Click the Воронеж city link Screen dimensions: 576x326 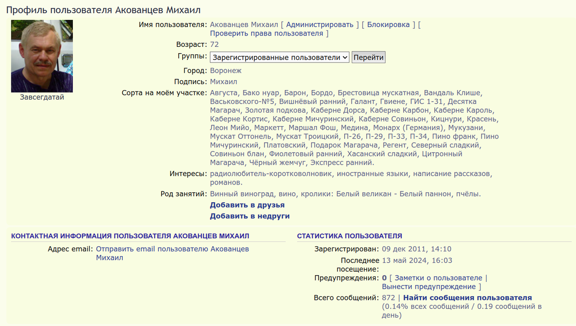pos(225,70)
